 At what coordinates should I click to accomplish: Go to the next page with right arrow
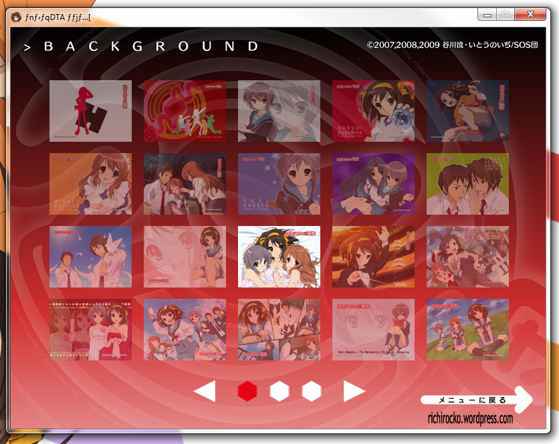point(354,391)
